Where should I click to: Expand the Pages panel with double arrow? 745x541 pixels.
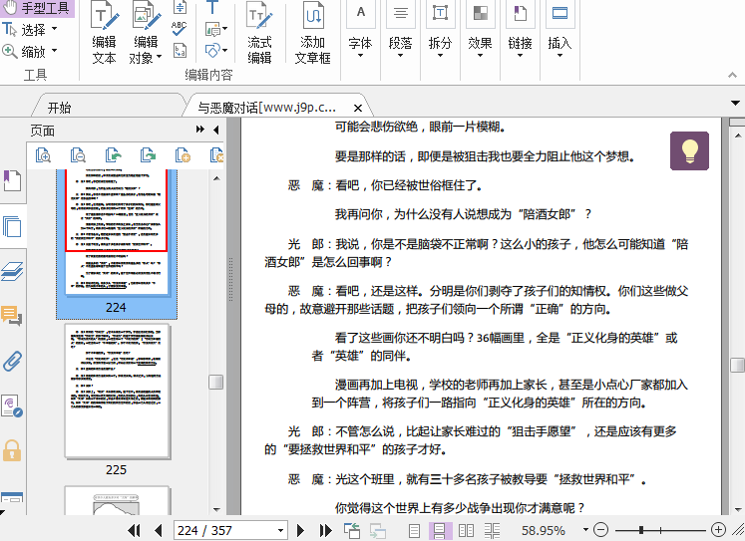tap(200, 130)
